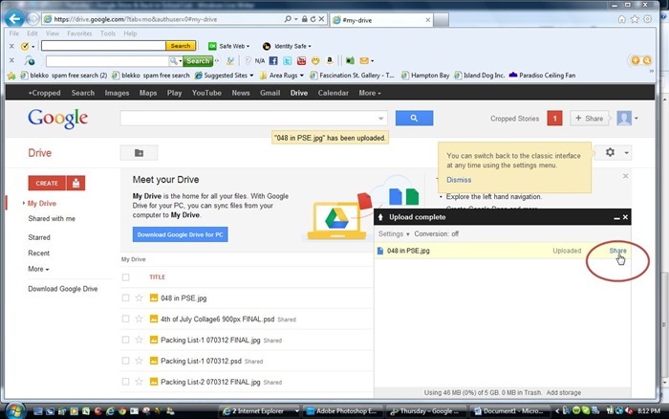669x419 pixels.
Task: Expand the More menu in Drive sidebar
Action: click(x=38, y=269)
